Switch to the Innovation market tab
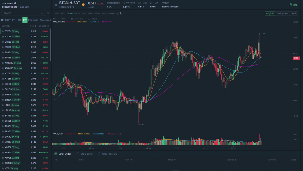Image resolution: width=303 pixels, height=171 pixels. 33,20
